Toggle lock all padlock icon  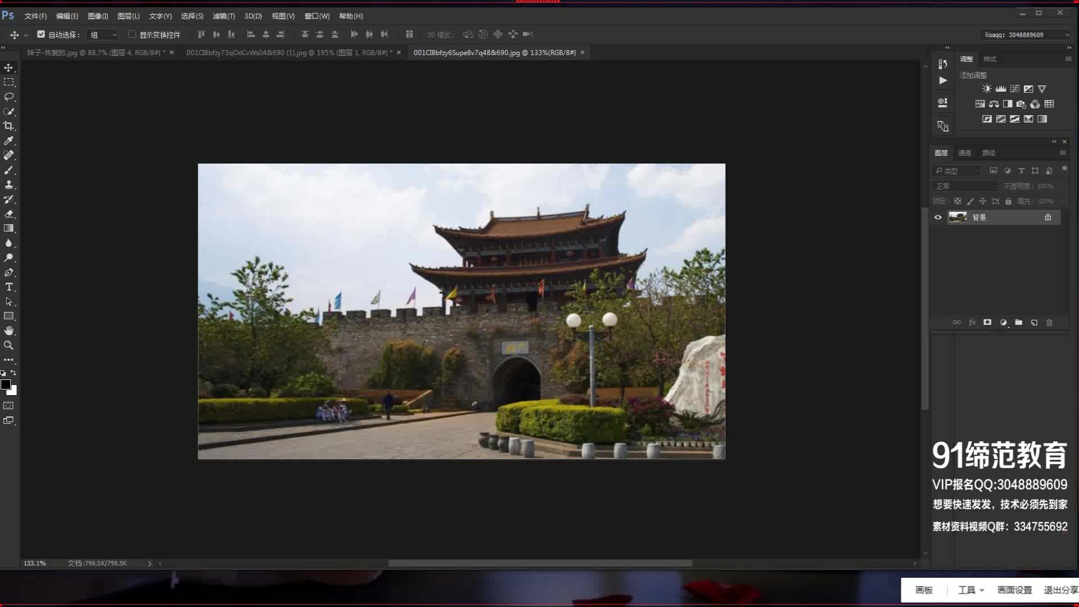1008,201
